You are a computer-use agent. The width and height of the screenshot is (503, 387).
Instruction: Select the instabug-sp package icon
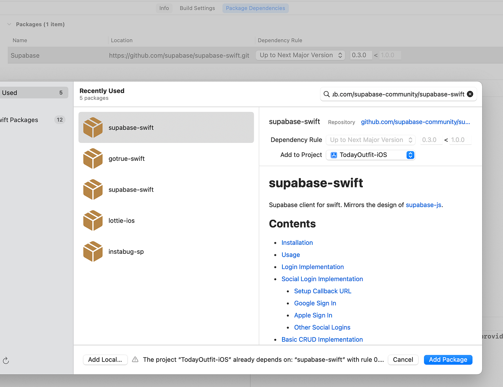(93, 251)
